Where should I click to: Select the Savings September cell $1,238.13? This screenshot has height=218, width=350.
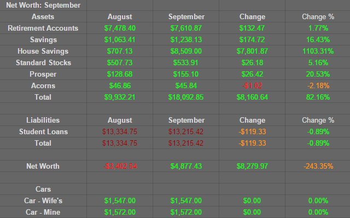pos(186,39)
